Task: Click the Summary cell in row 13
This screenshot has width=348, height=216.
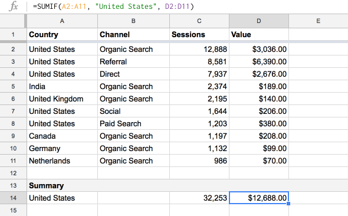Action: (x=62, y=185)
